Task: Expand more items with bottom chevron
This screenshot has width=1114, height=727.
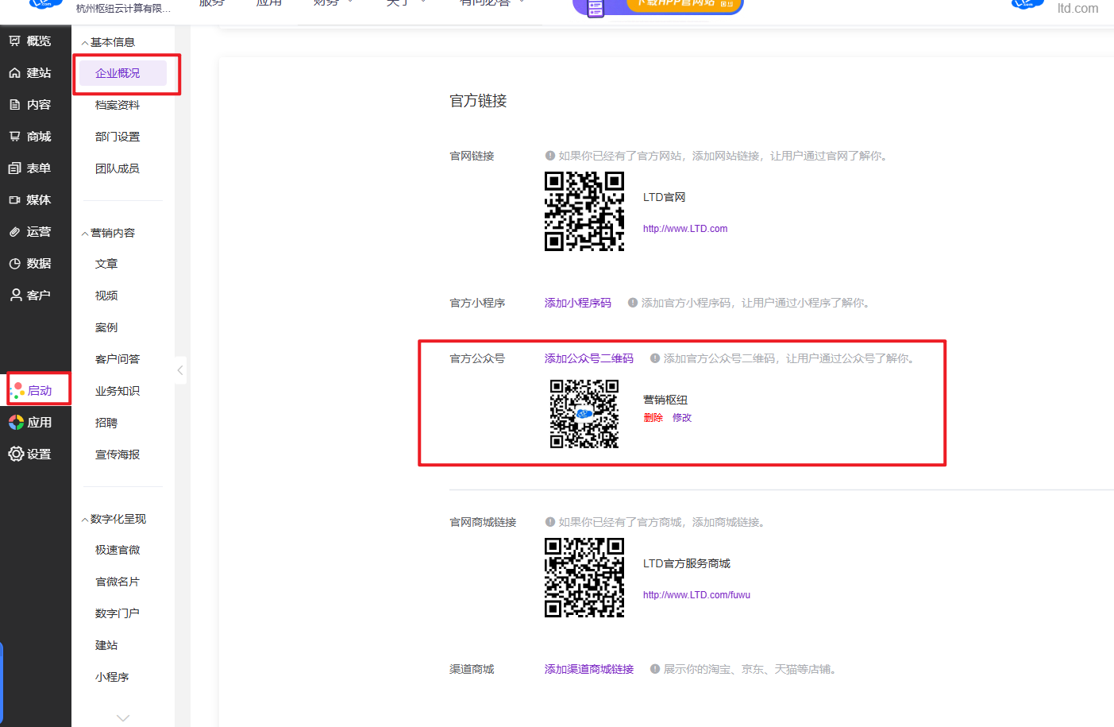Action: point(123,717)
